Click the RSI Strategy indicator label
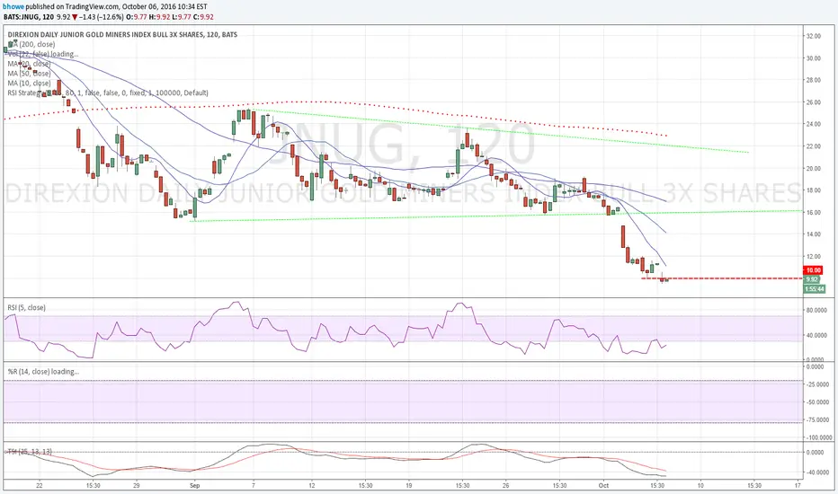The height and width of the screenshot is (494, 838). (x=108, y=93)
